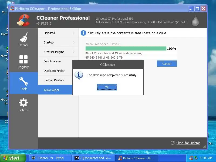Click the safely remove hardware tray icon
216x162 pixels.
tap(196, 158)
